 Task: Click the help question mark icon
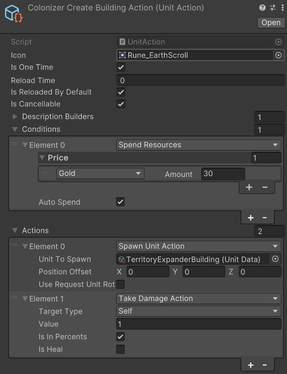pos(262,8)
